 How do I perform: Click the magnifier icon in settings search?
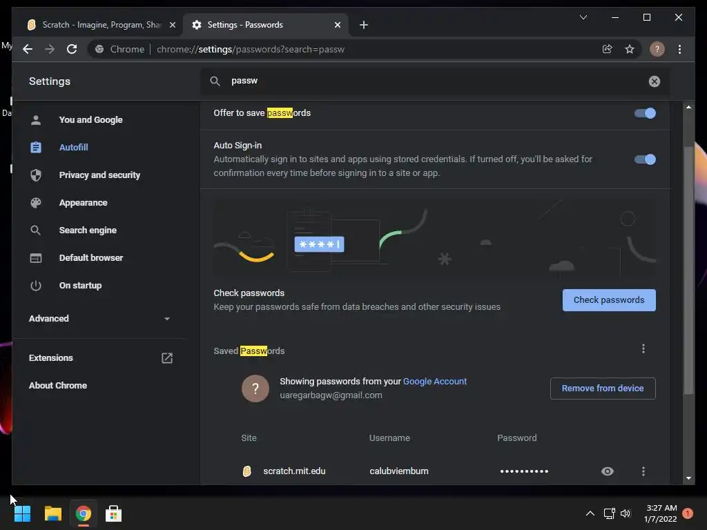point(215,81)
